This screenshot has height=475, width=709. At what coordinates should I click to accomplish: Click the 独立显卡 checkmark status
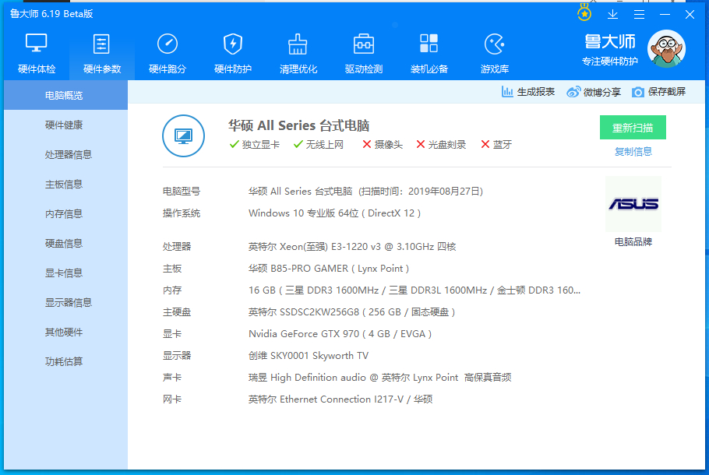tap(255, 145)
